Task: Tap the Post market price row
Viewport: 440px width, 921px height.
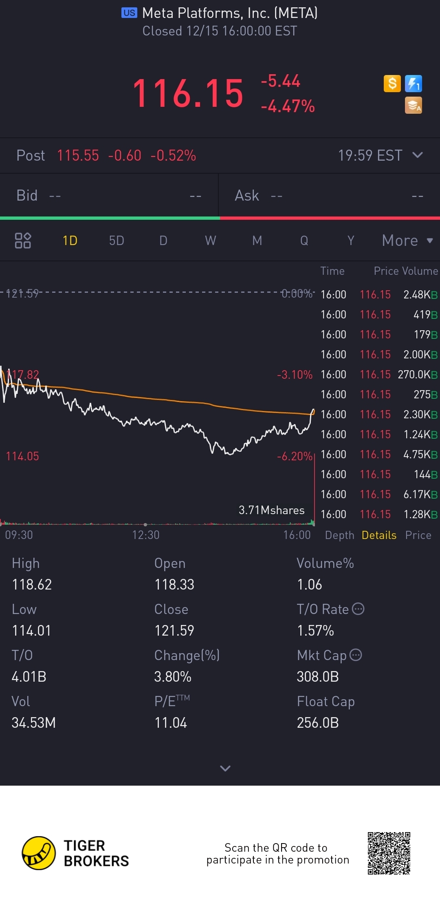Action: pyautogui.click(x=220, y=155)
